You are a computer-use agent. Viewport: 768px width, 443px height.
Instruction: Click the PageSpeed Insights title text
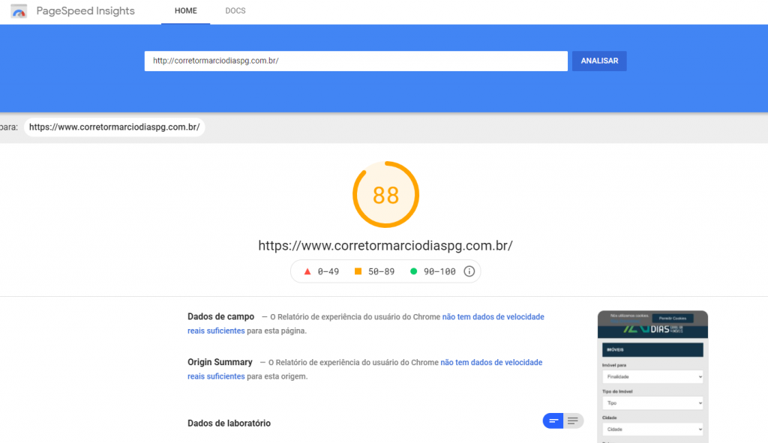[x=85, y=10]
